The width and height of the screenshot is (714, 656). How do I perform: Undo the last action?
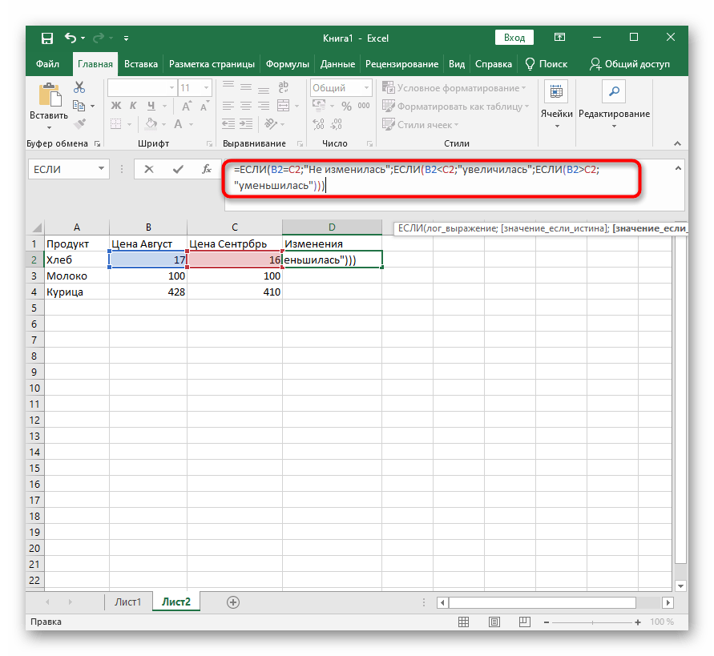pyautogui.click(x=71, y=38)
